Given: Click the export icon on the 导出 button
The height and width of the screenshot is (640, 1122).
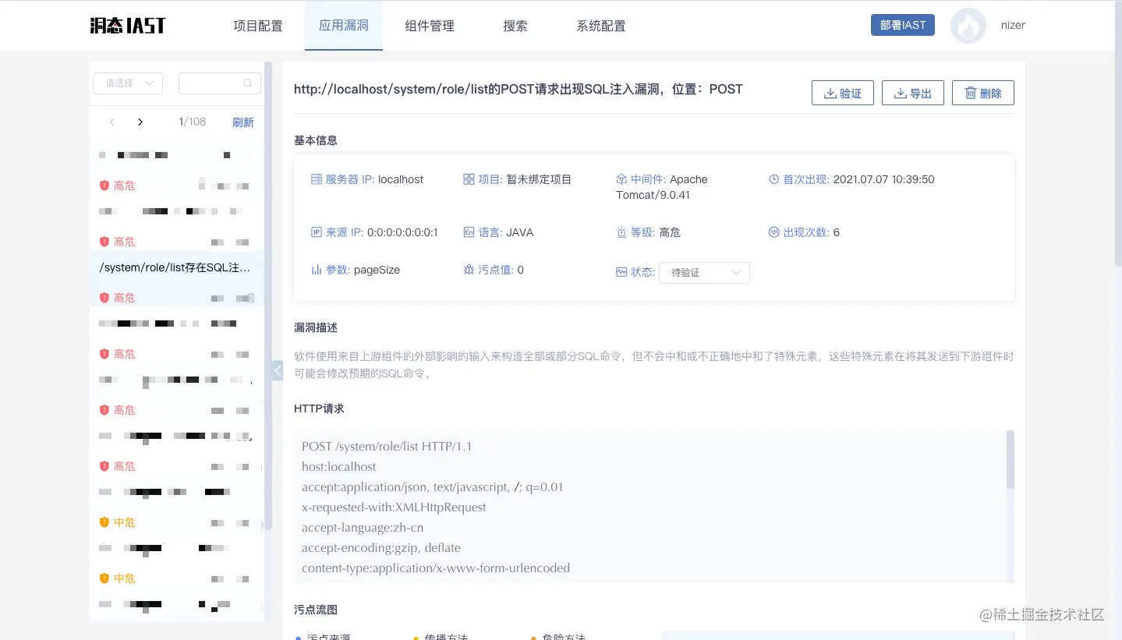Looking at the screenshot, I should (x=899, y=92).
